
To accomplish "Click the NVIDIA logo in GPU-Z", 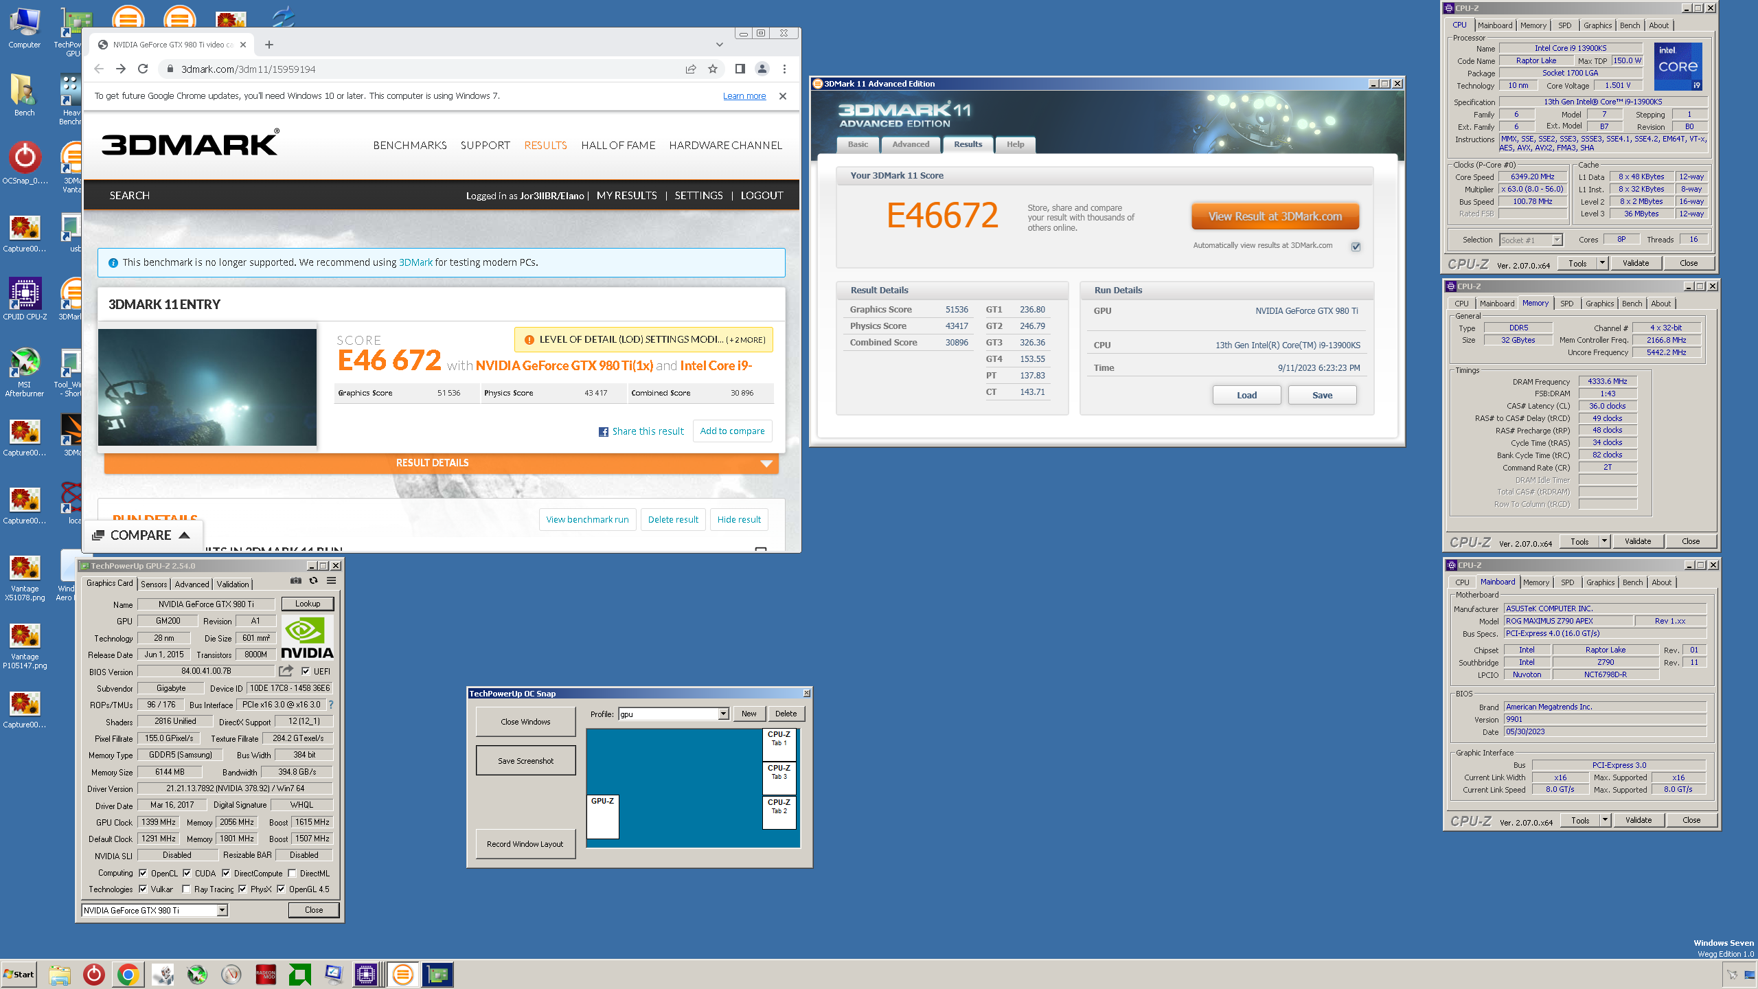I will pos(307,638).
